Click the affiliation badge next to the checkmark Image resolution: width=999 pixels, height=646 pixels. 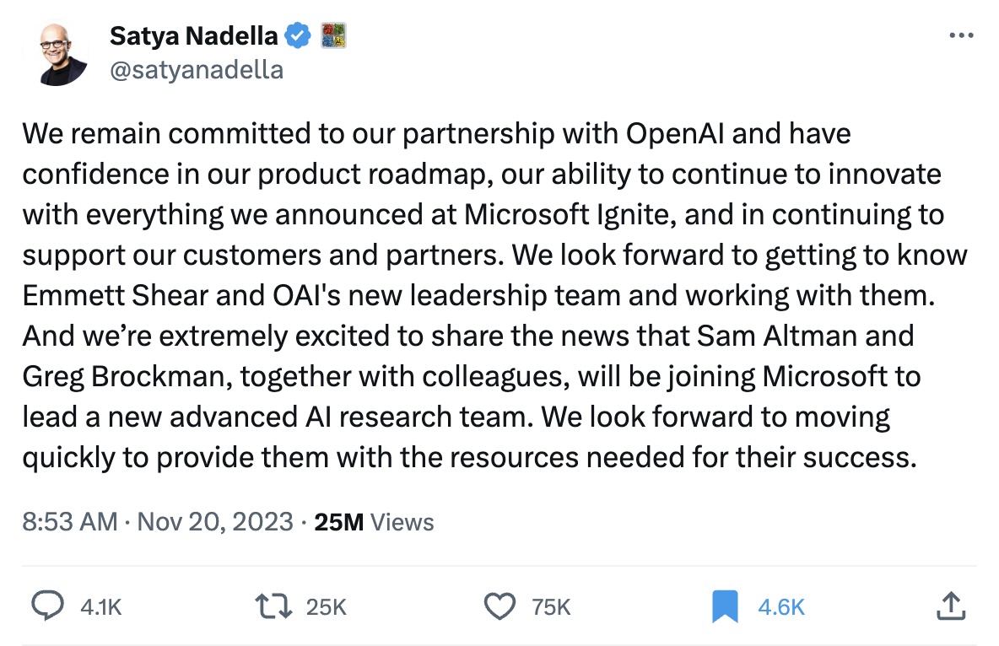334,36
